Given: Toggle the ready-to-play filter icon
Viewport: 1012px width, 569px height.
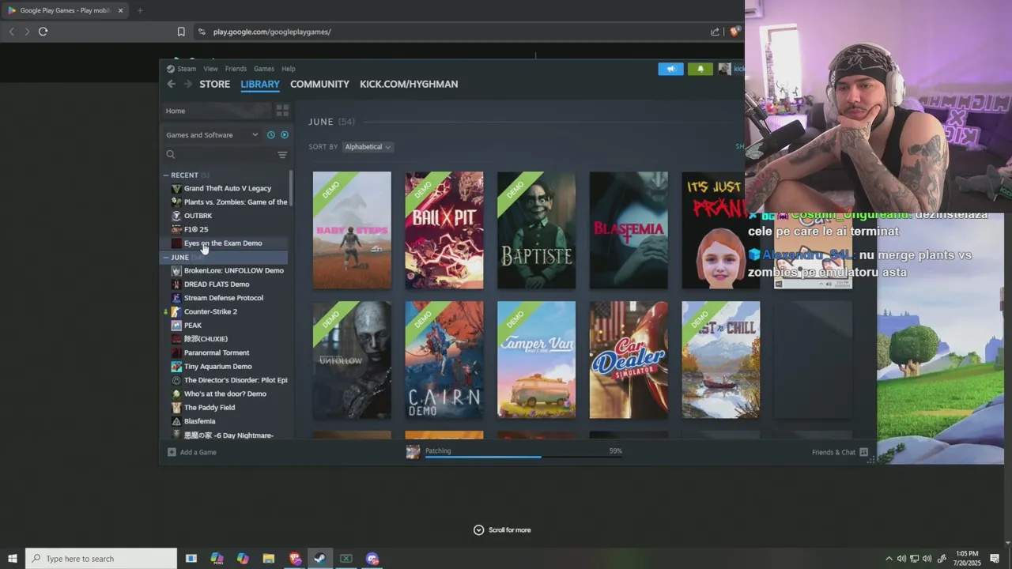Looking at the screenshot, I should tap(285, 135).
